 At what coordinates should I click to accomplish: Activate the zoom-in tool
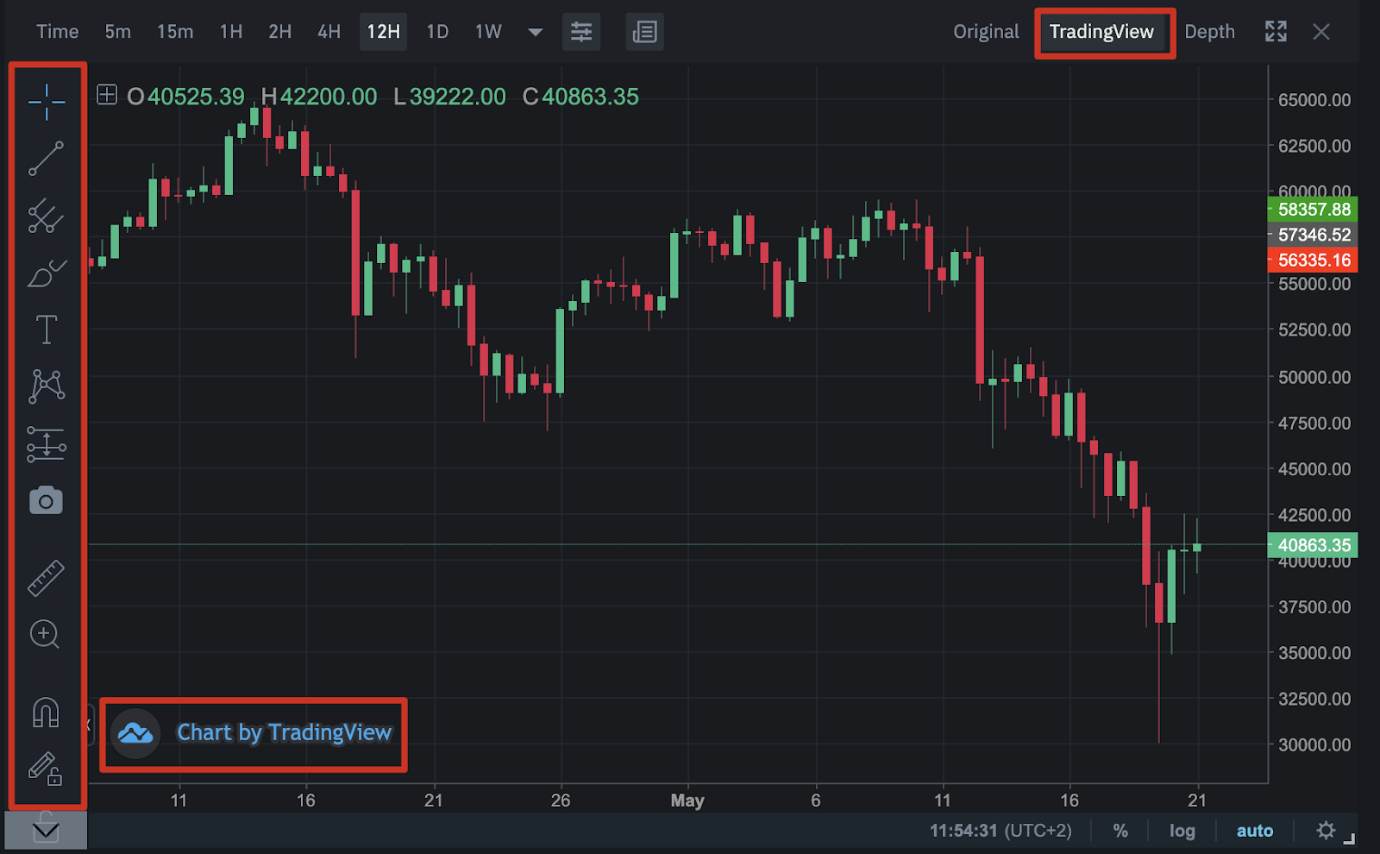[47, 635]
